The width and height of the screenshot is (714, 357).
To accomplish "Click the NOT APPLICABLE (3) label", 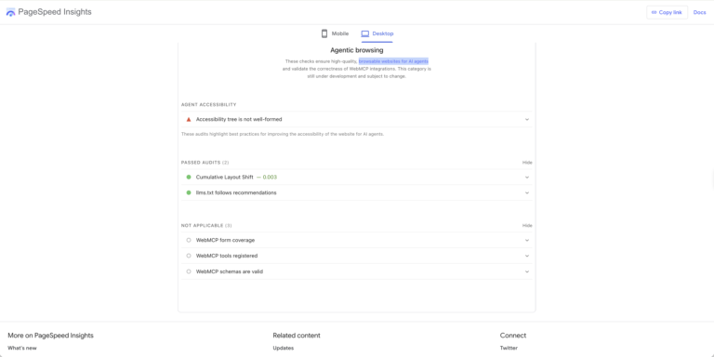I will point(206,225).
